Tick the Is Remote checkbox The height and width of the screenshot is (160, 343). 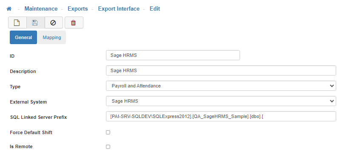click(x=108, y=147)
